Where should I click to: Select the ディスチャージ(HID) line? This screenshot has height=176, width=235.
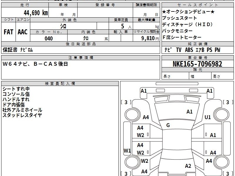[x=187, y=24]
